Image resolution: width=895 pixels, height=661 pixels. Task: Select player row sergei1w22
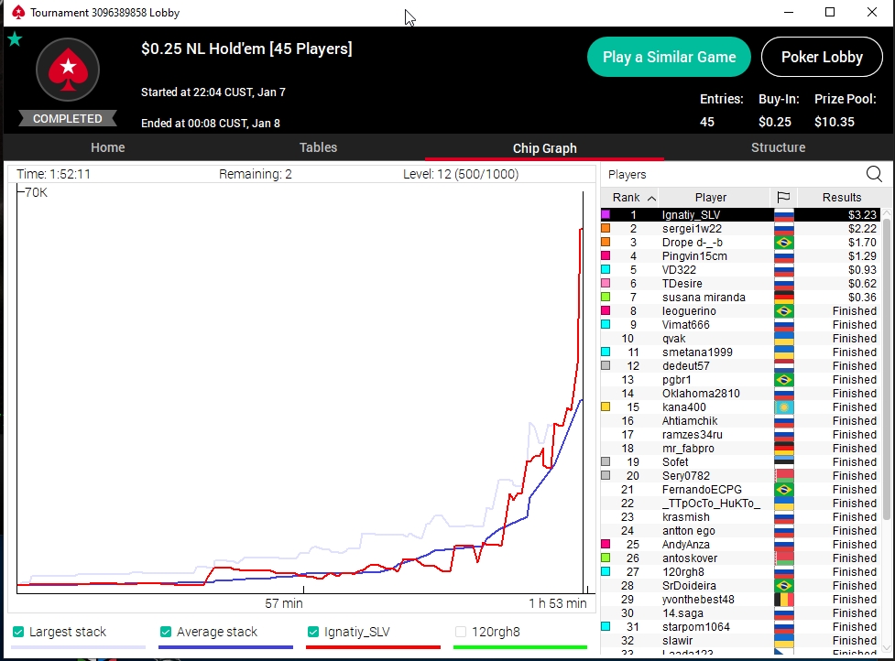click(740, 229)
